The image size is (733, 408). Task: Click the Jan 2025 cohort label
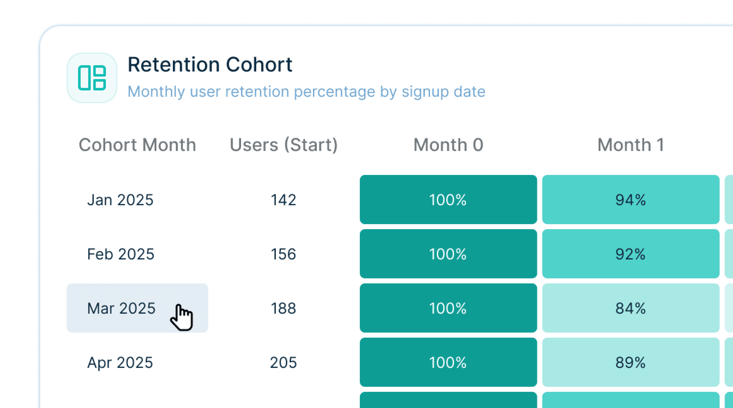(x=120, y=200)
